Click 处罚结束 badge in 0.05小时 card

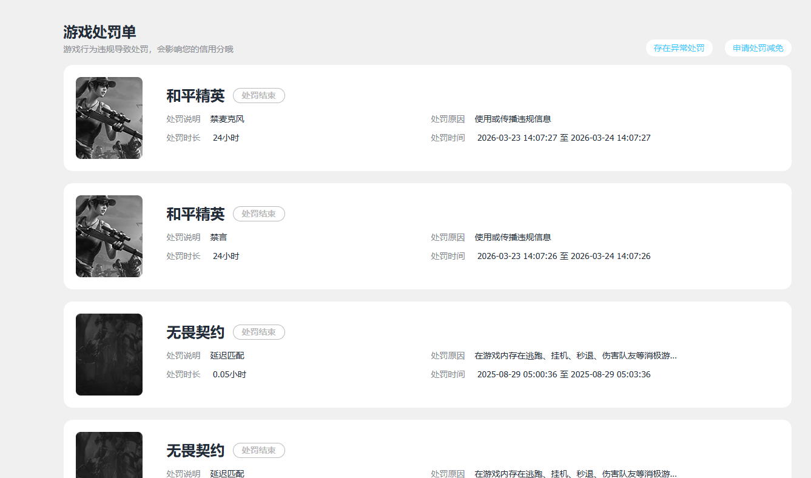click(259, 332)
